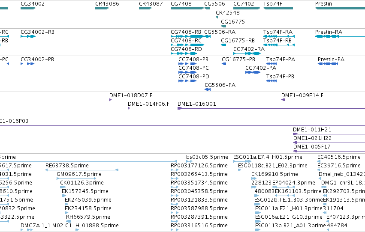Select EST label RH66579.5prime
This screenshot has width=365, height=232.
coord(88,217)
